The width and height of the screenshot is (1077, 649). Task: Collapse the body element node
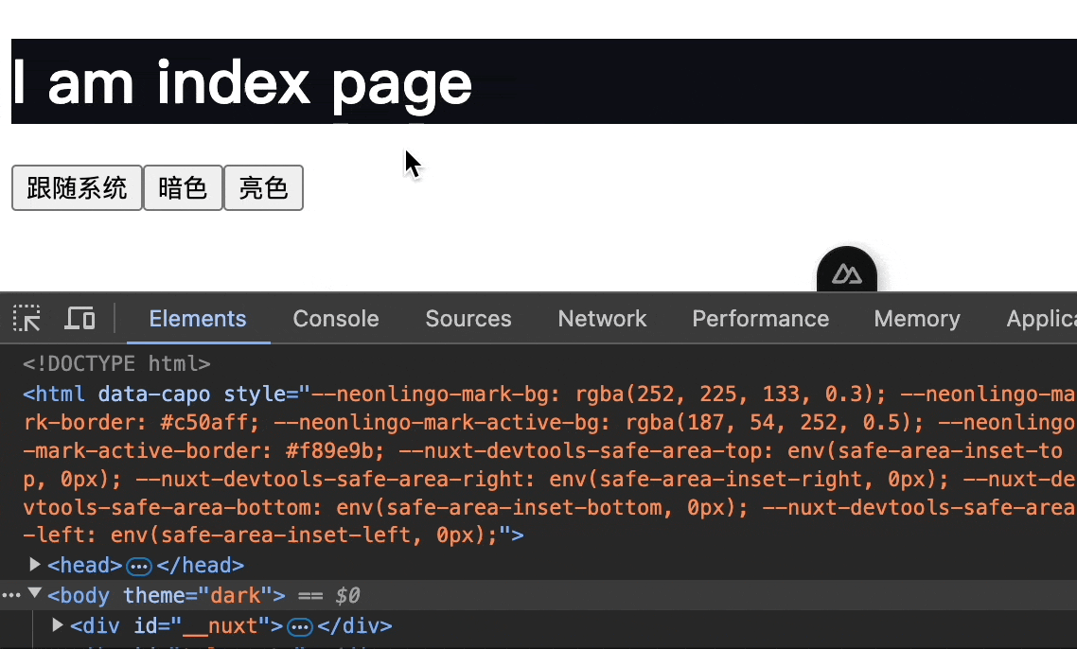pyautogui.click(x=35, y=594)
